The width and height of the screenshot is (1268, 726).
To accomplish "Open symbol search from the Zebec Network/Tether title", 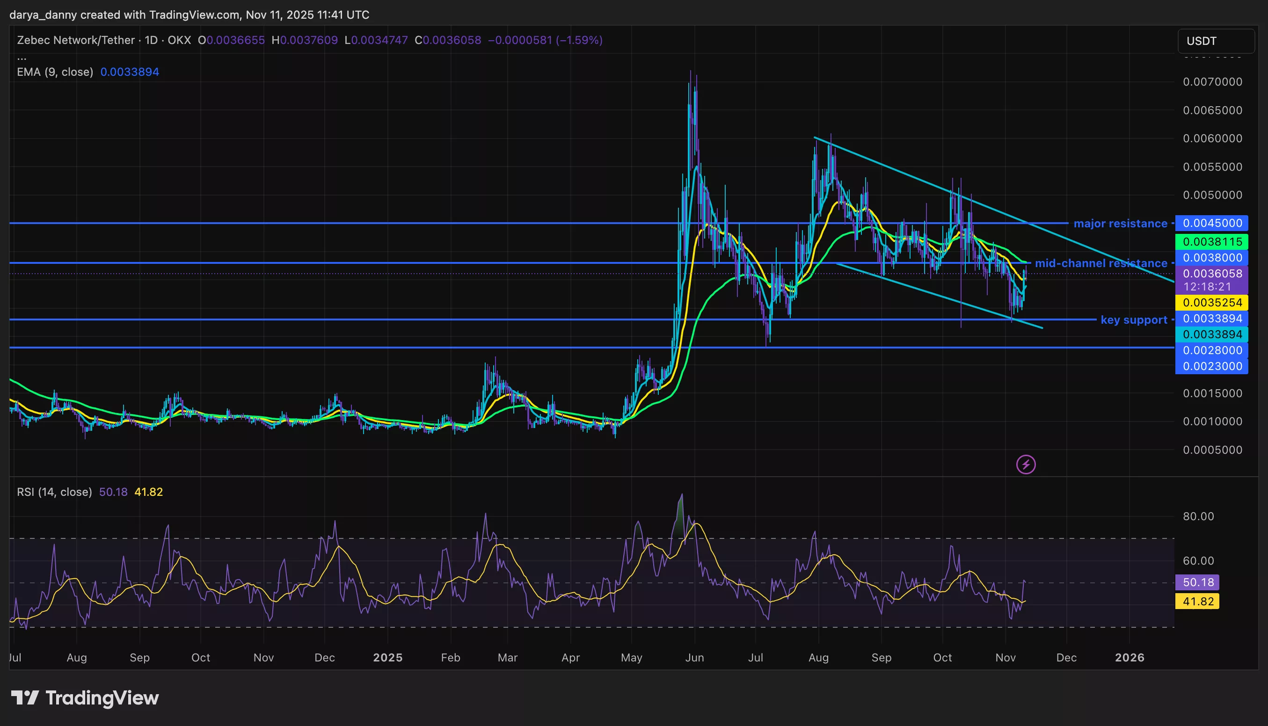I will tap(75, 40).
